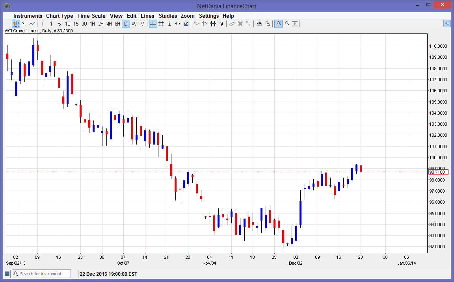Click the red 98.7100 price marker
The width and height of the screenshot is (454, 282).
(x=437, y=172)
